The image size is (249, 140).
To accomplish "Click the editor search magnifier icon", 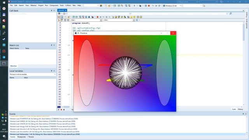I will pyautogui.click(x=231, y=14).
